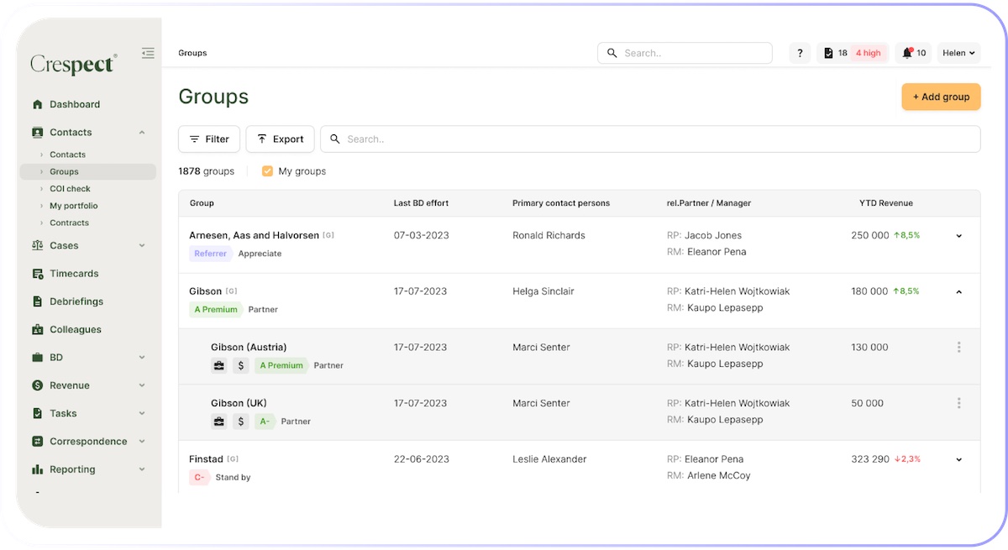The height and width of the screenshot is (550, 1008).
Task: Open the notifications bell icon
Action: [x=907, y=53]
